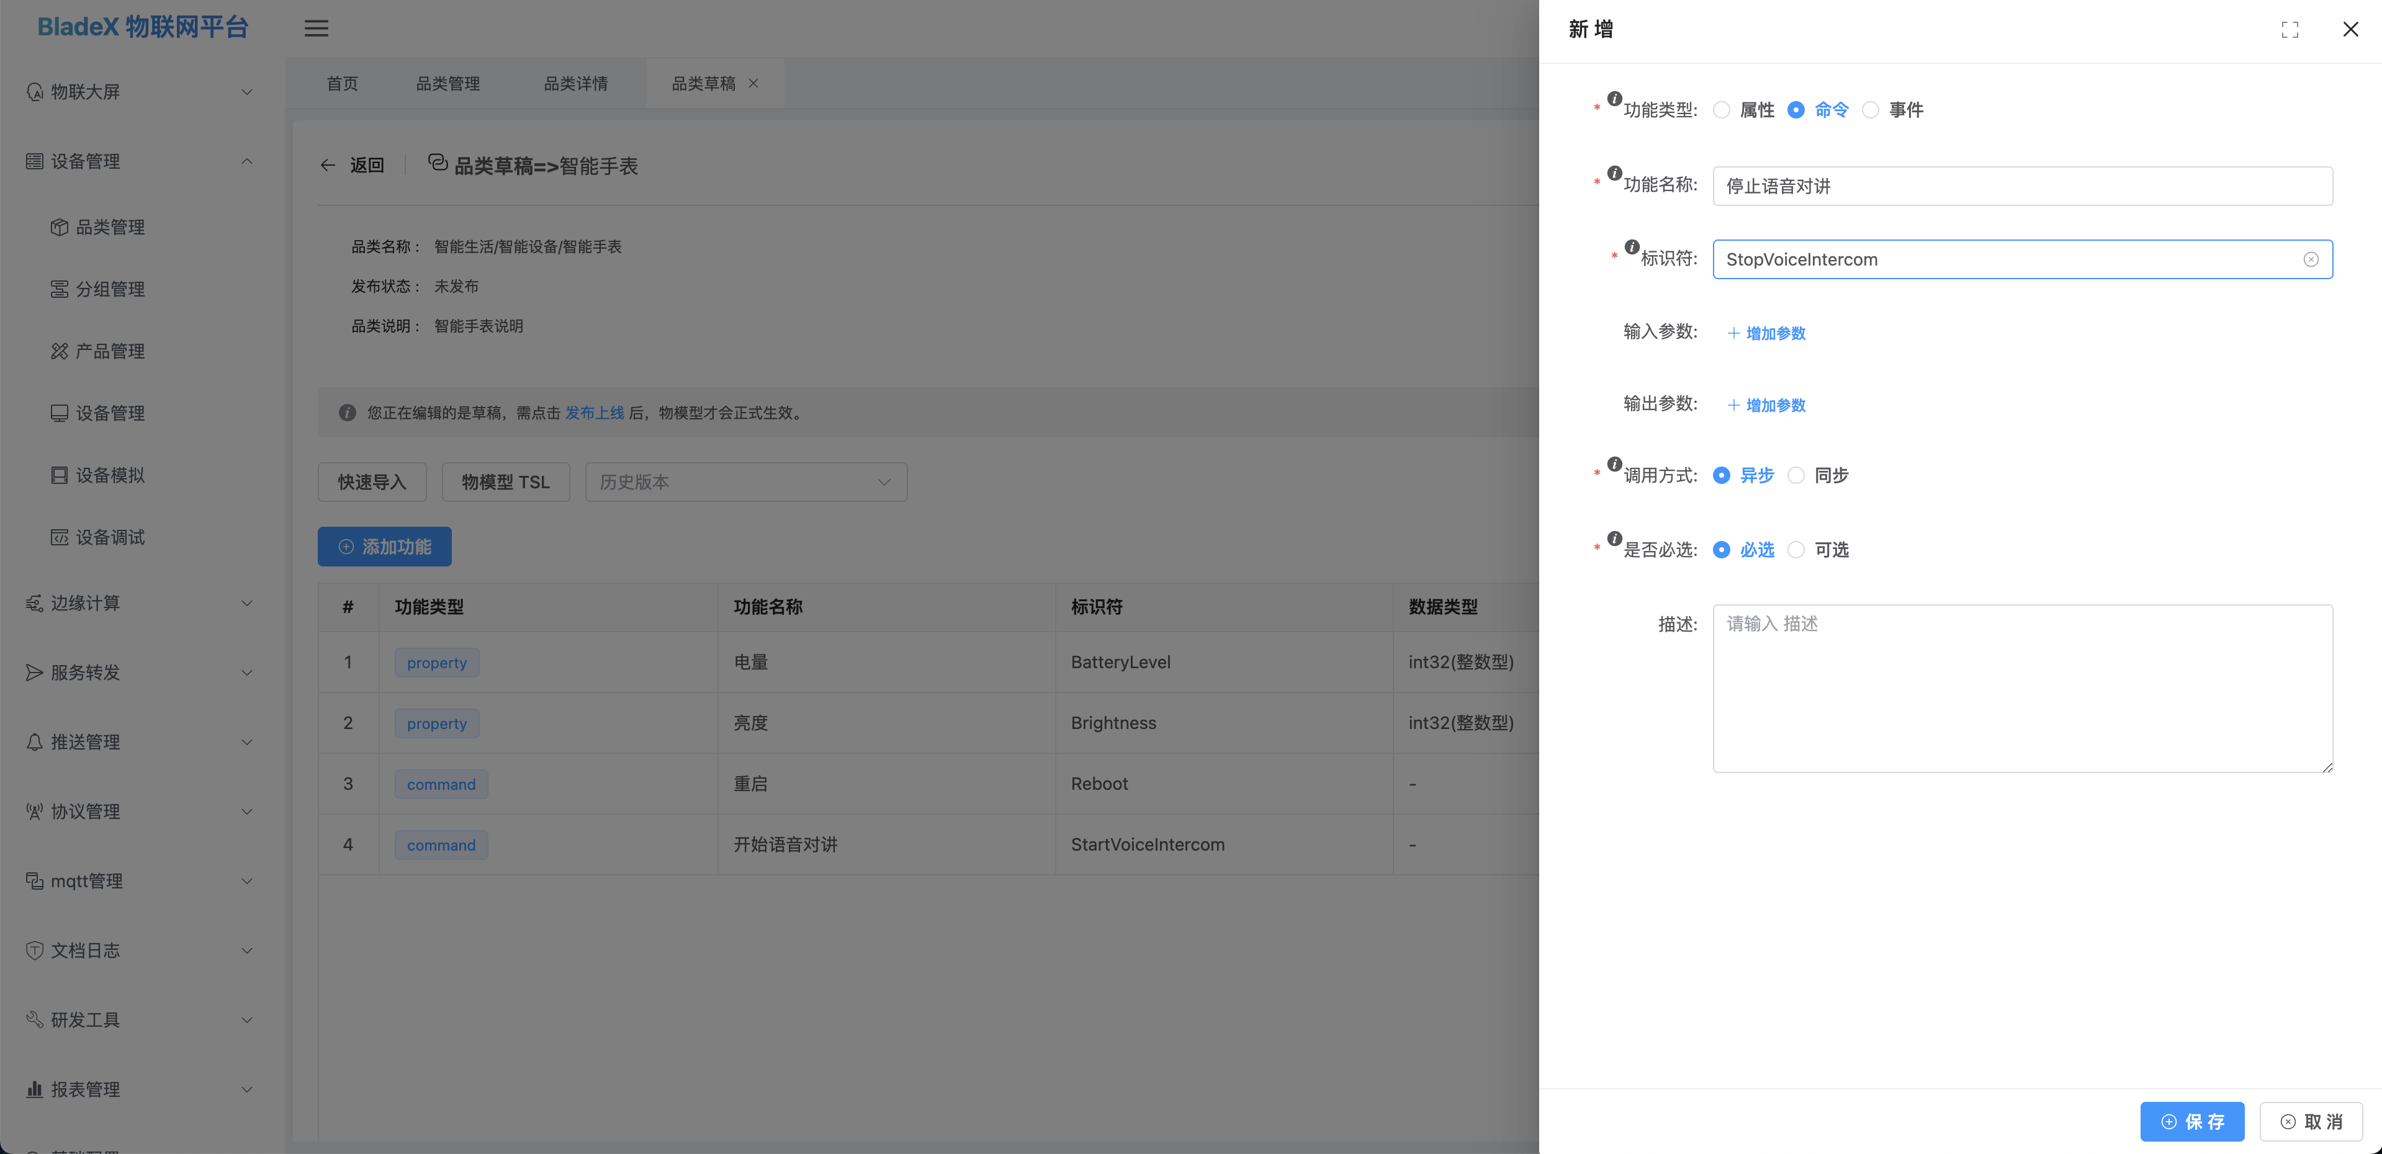Click the 发布上线 link
The width and height of the screenshot is (2382, 1154).
tap(595, 413)
